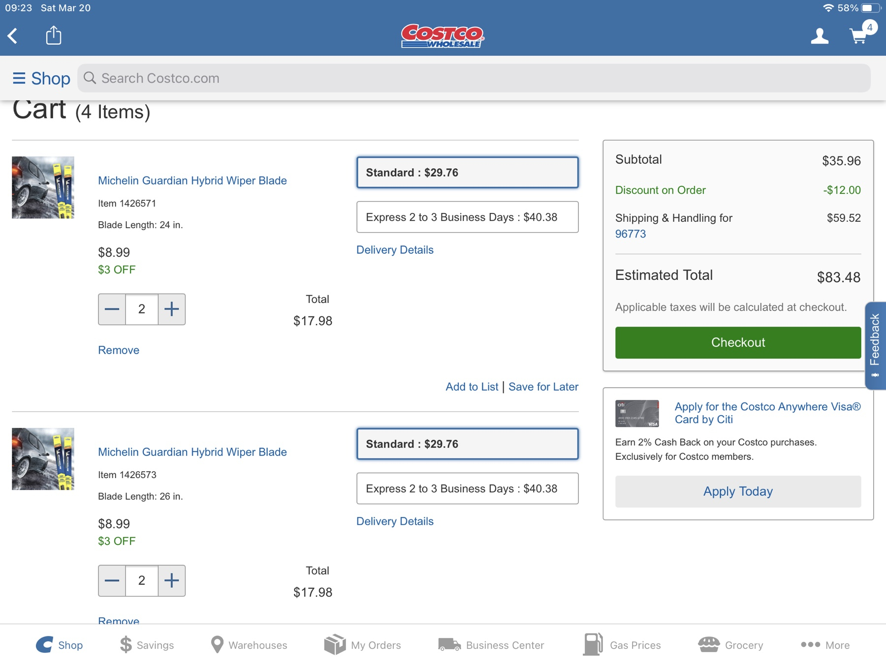Image resolution: width=886 pixels, height=664 pixels.
Task: Click Save for Later link
Action: coord(543,387)
